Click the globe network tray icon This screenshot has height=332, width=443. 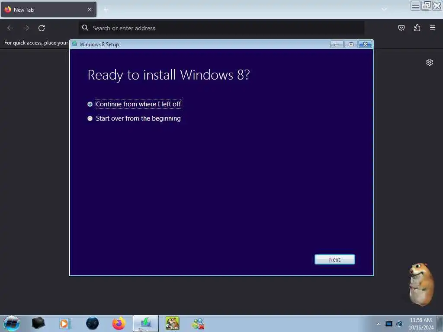click(399, 324)
